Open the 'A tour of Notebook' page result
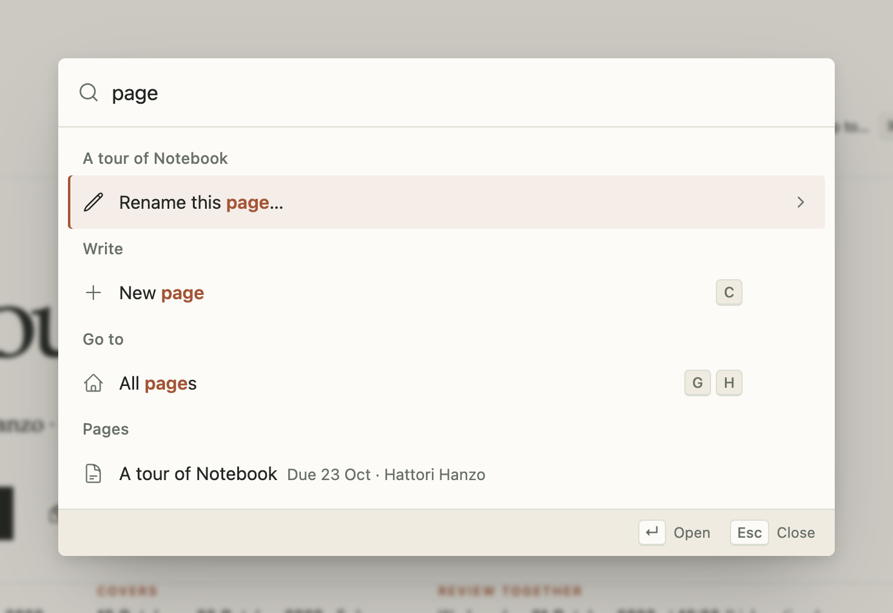 [447, 473]
